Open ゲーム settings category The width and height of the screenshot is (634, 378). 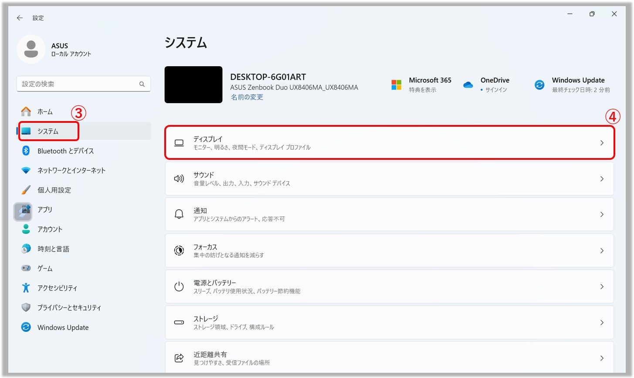[x=84, y=268]
